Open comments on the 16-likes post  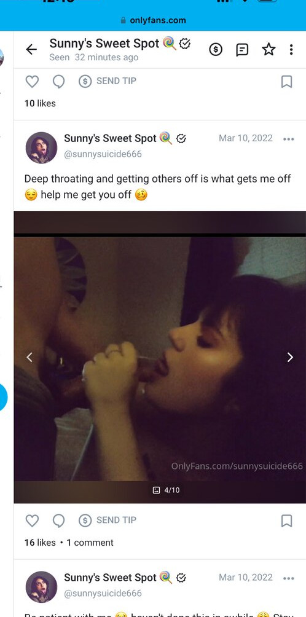coord(58,521)
